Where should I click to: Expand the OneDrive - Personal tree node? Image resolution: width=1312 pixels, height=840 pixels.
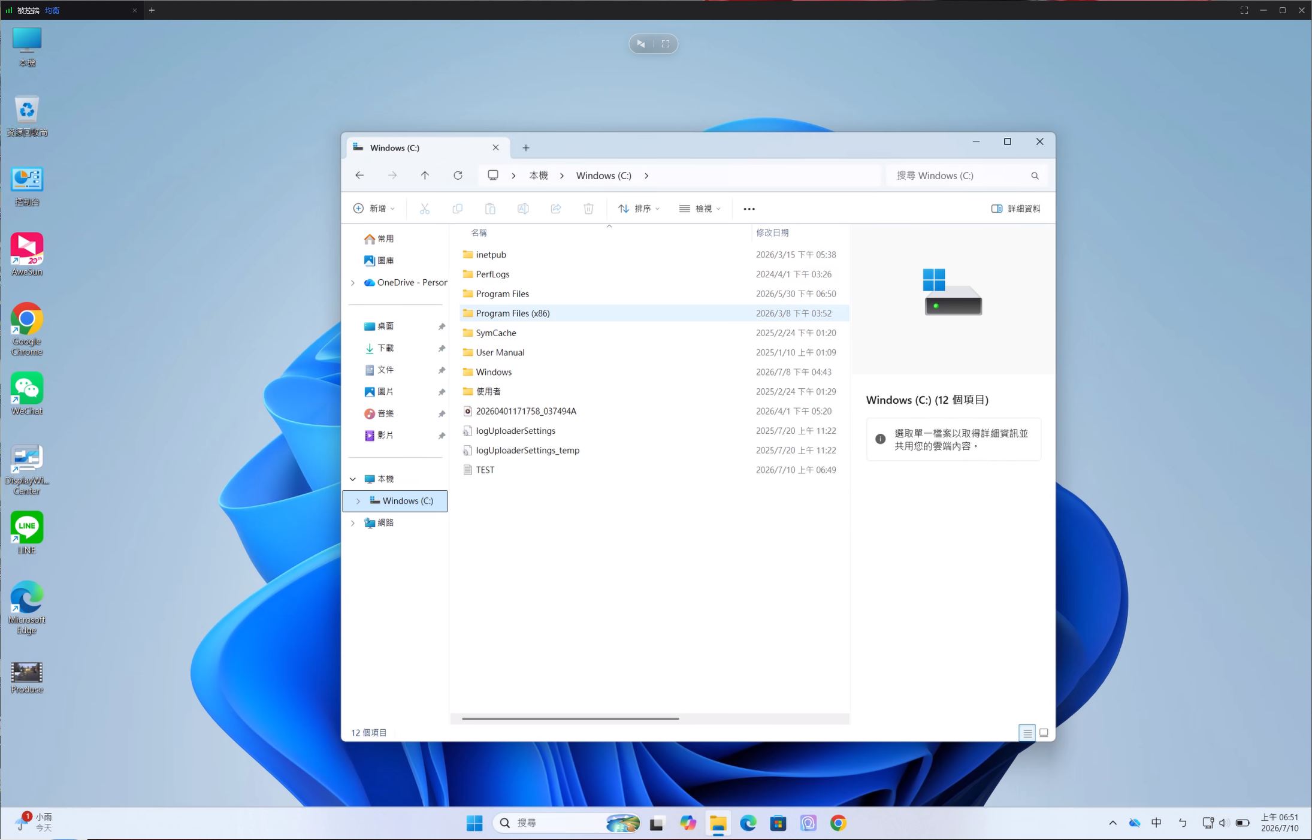click(353, 283)
